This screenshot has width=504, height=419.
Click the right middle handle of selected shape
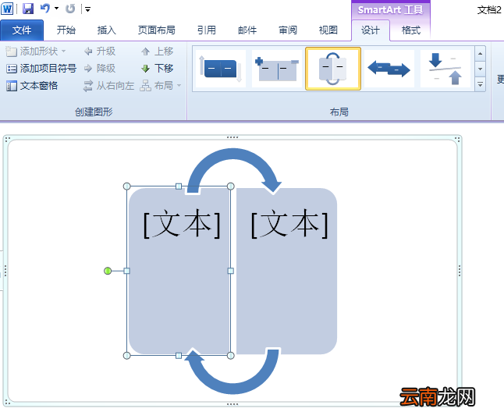click(x=230, y=271)
